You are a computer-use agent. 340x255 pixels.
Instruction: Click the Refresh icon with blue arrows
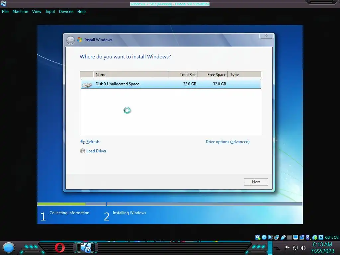click(83, 142)
